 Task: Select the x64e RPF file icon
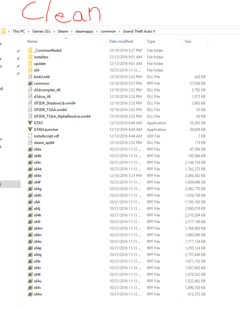tap(30, 176)
